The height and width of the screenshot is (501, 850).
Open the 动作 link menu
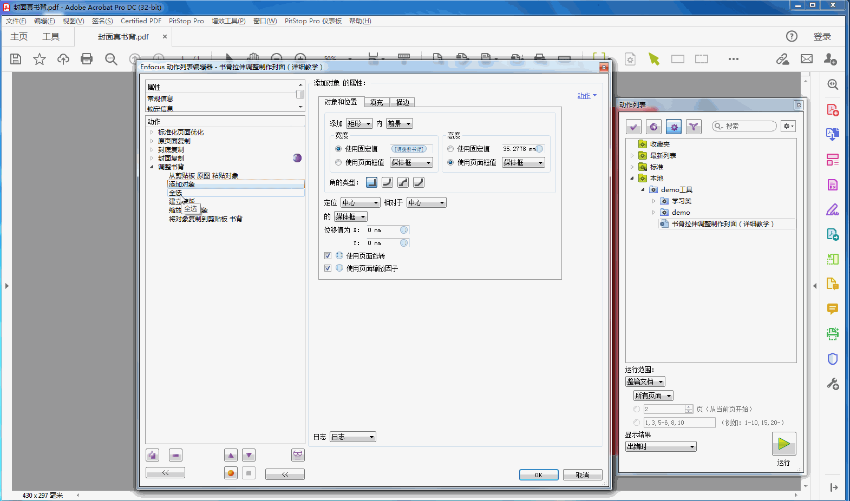(587, 96)
